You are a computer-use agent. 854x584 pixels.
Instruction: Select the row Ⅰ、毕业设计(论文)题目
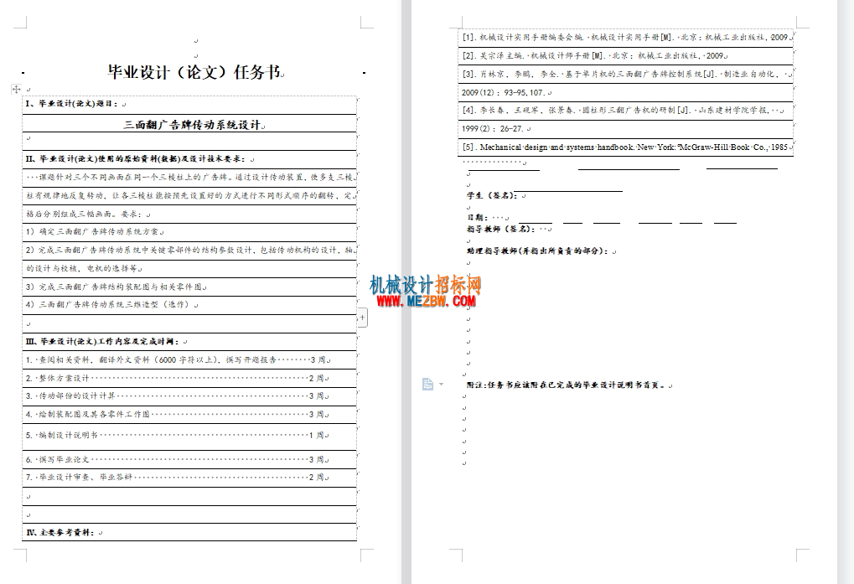click(x=189, y=103)
